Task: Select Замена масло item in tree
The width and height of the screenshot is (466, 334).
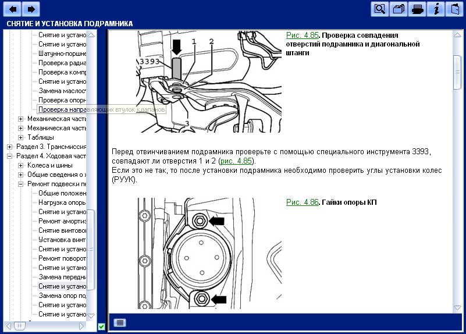Action: tap(62, 91)
